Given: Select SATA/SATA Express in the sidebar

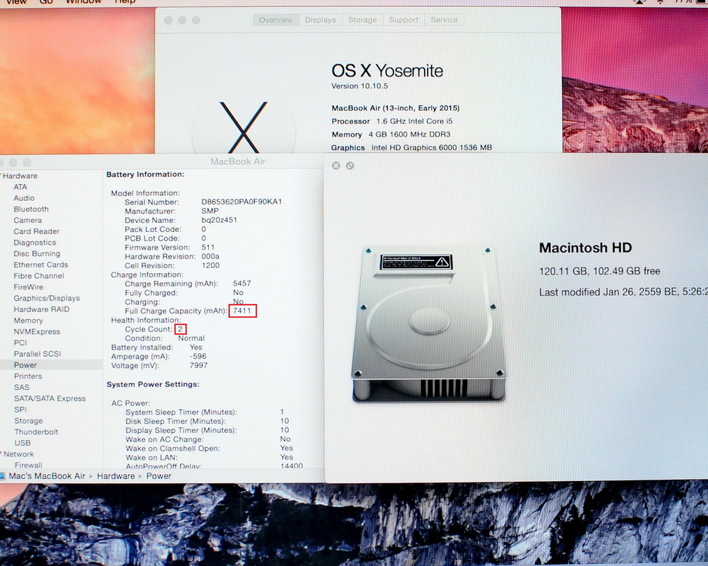Looking at the screenshot, I should coord(50,398).
